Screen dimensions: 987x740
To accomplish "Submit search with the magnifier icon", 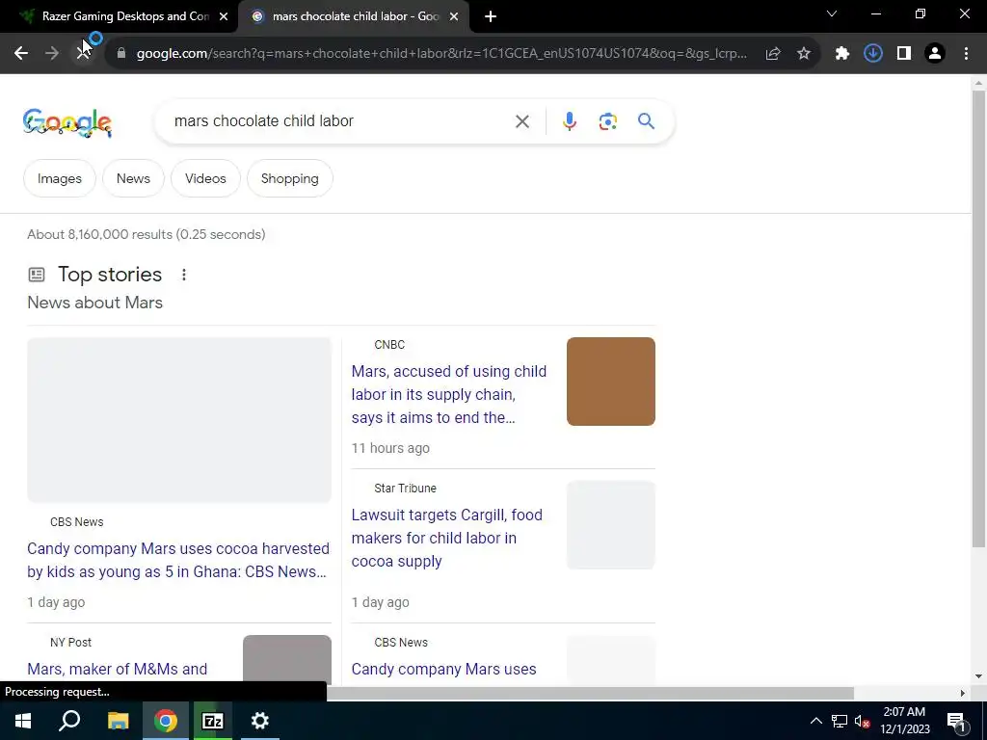I will point(647,120).
